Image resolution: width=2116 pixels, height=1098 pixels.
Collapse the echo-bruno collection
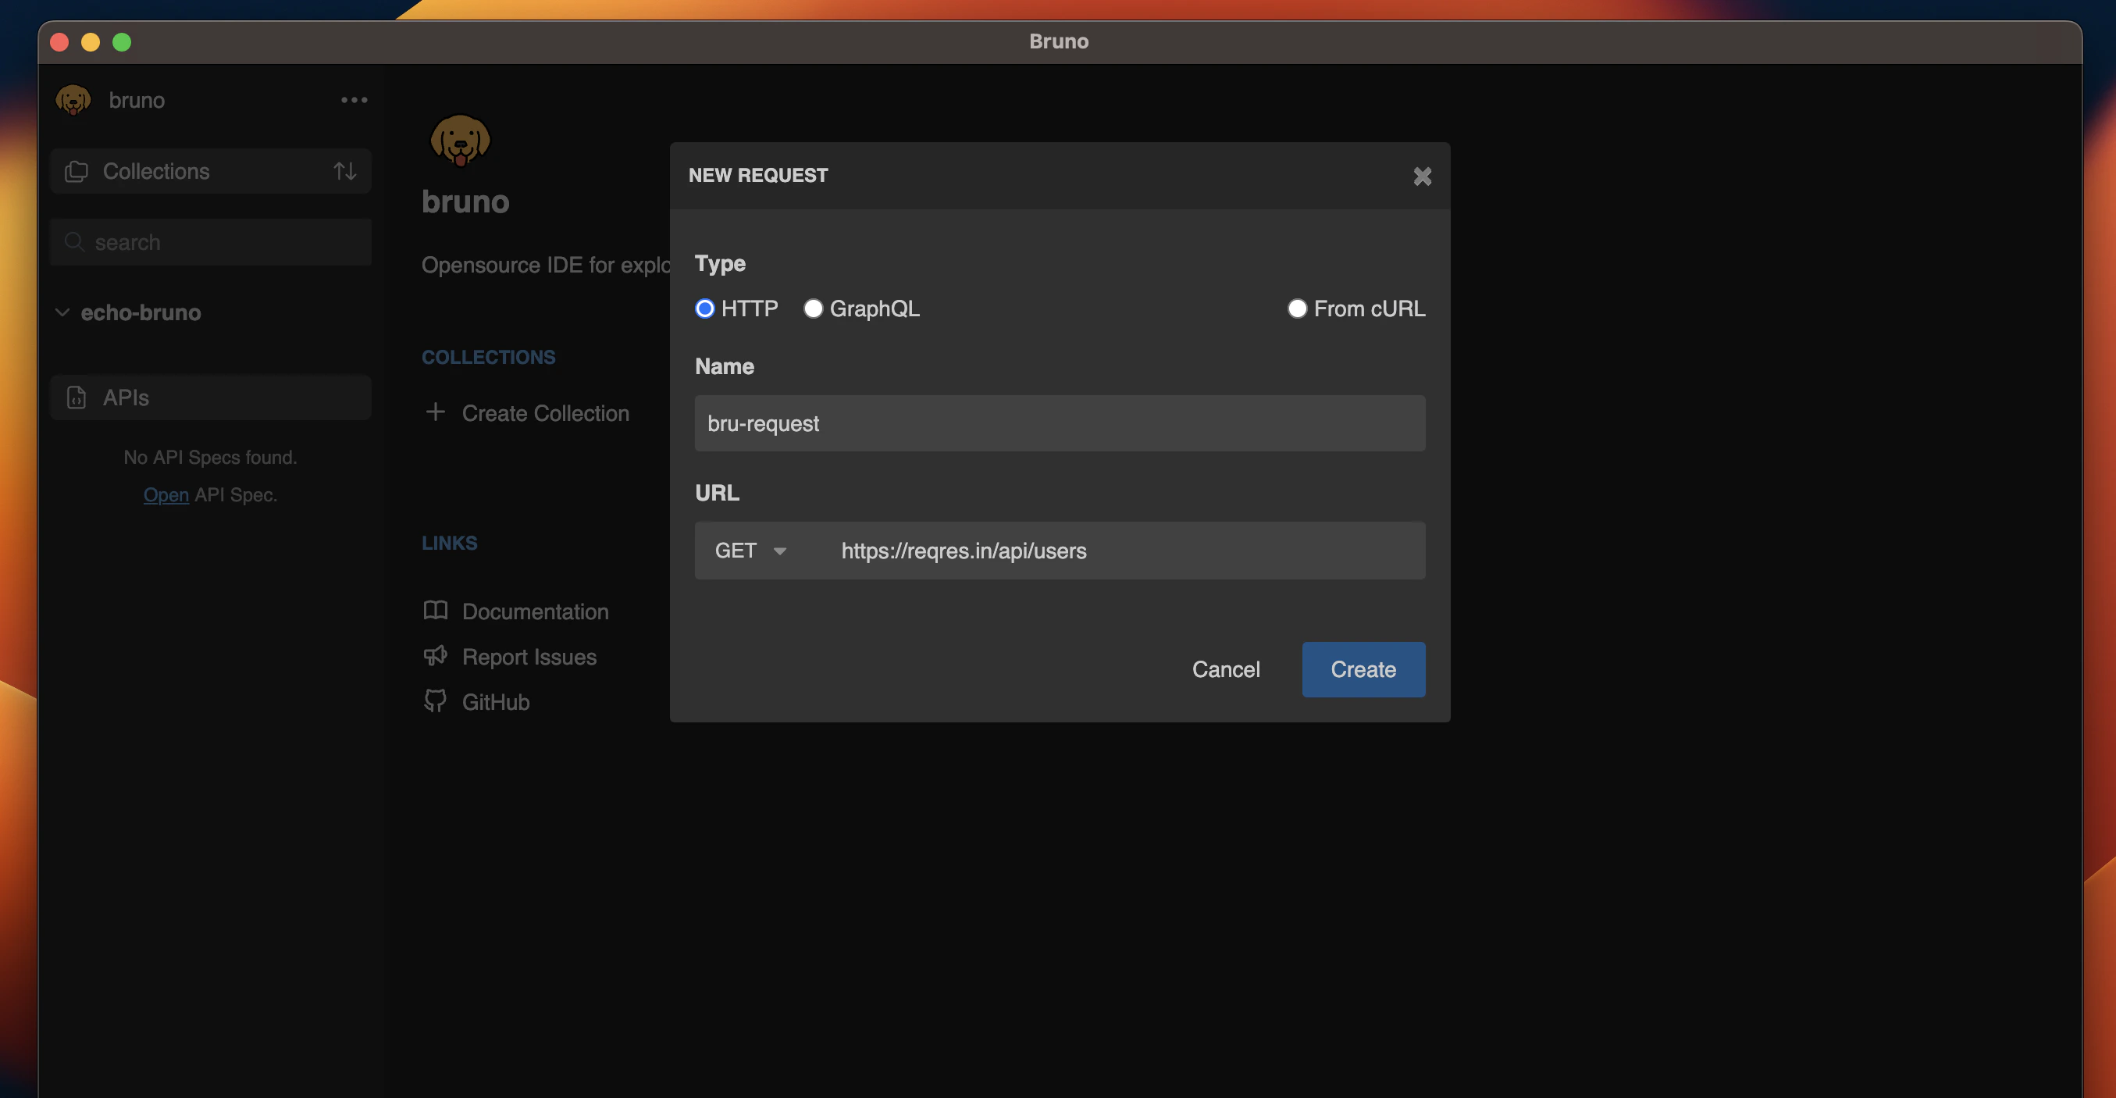[x=62, y=312]
